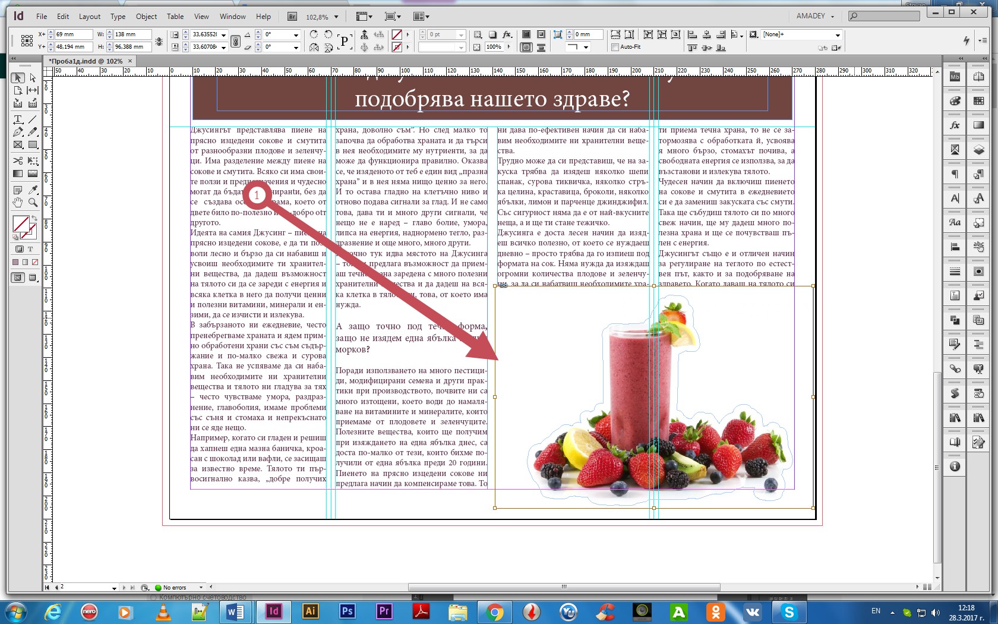The image size is (998, 624).
Task: Expand the object style [None]+ dropdown
Action: [838, 35]
